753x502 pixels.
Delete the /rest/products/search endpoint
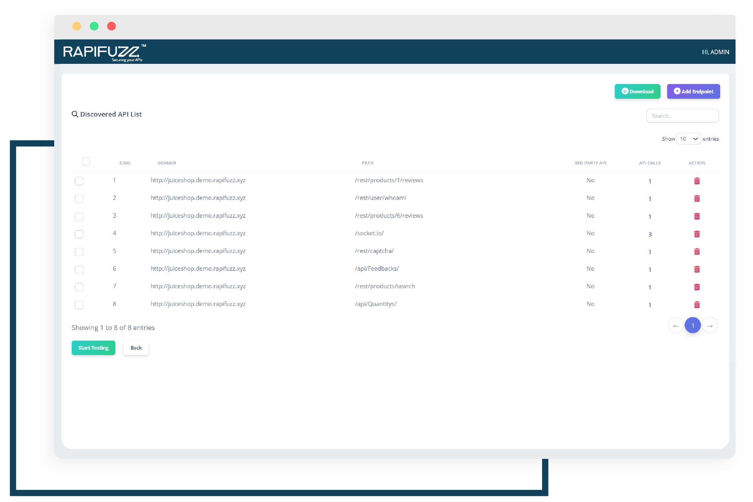[x=697, y=287]
